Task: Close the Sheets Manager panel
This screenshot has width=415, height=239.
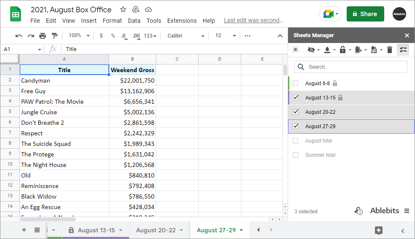Action: [407, 35]
